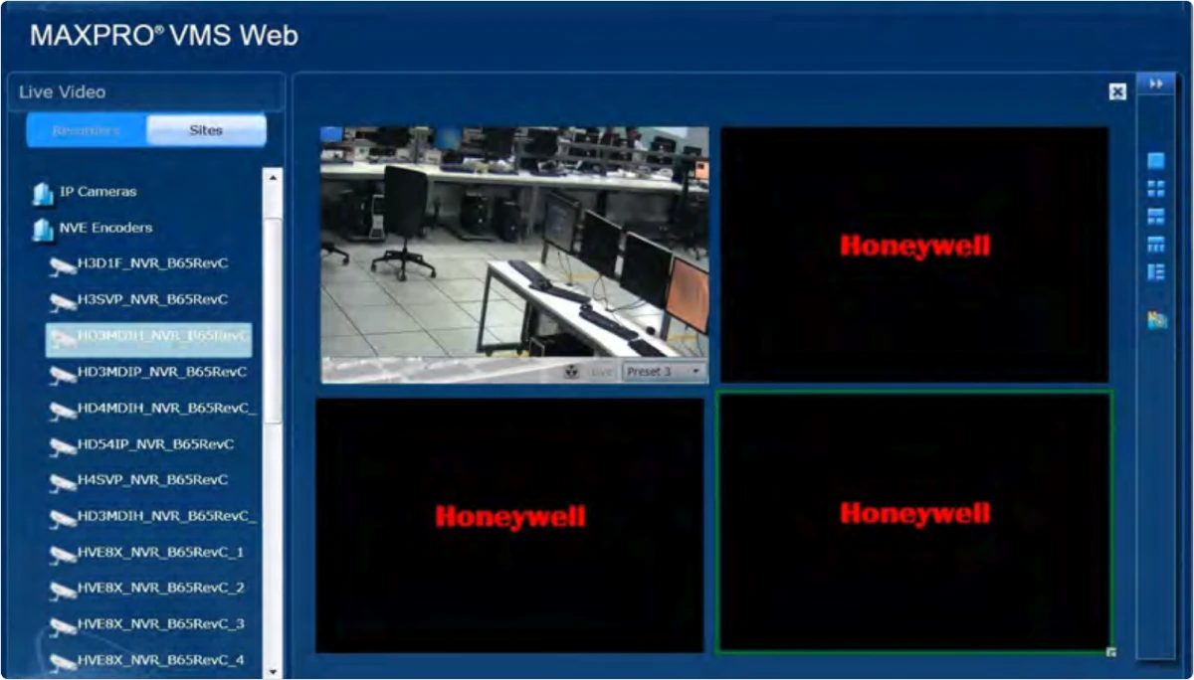Switch to the Recorders tab

tap(87, 130)
